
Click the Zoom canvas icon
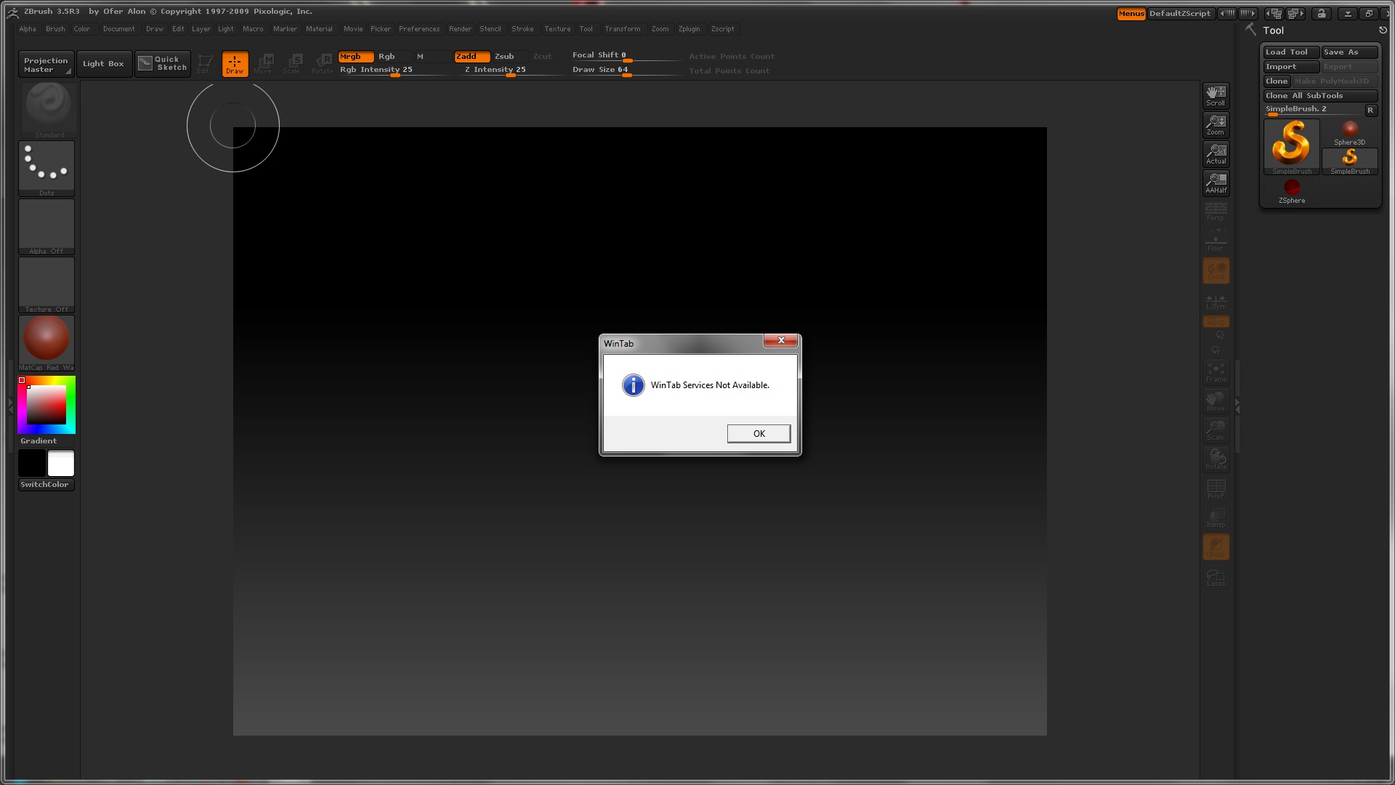tap(1216, 124)
